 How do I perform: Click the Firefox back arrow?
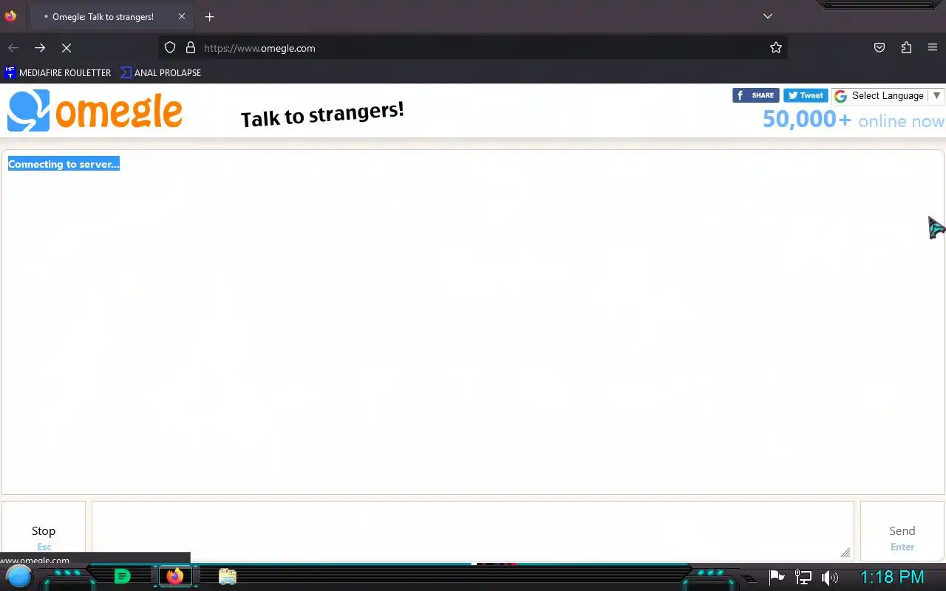(13, 47)
